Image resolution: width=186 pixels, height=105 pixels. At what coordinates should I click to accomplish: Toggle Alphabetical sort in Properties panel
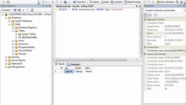click(150, 15)
